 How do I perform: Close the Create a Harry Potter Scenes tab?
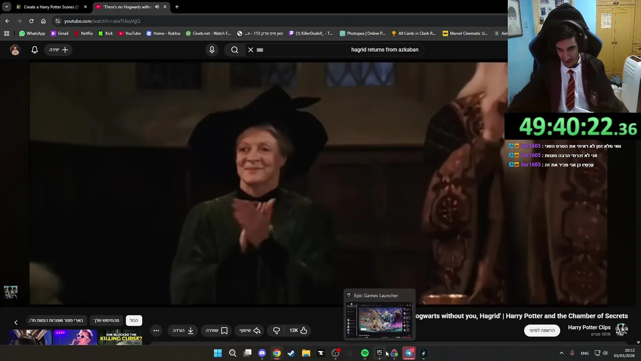(x=85, y=7)
